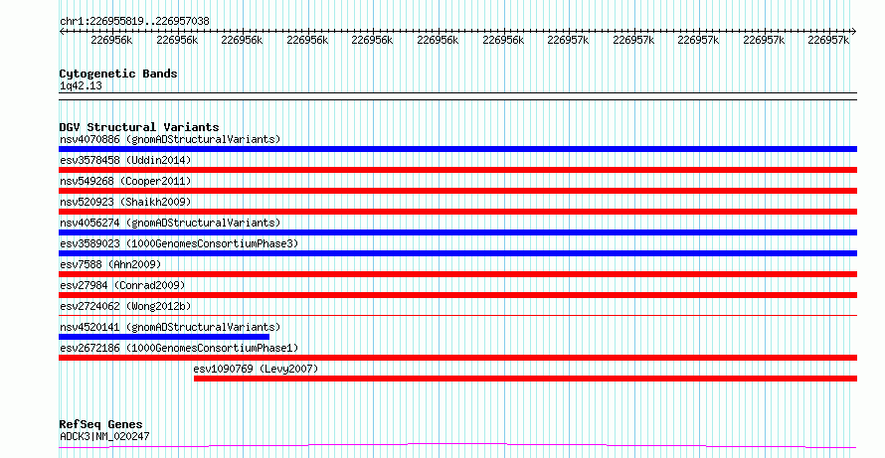The image size is (885, 458).
Task: Click the 1q42.13 band label
Action: tap(81, 86)
